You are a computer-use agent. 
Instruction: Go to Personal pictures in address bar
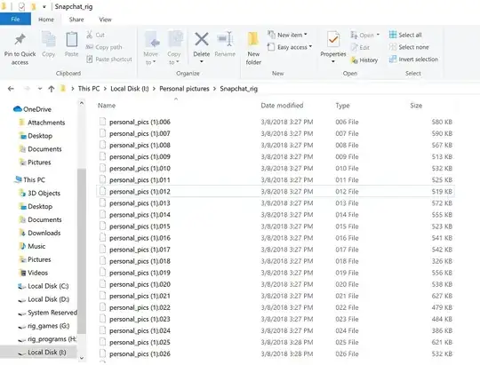tap(184, 89)
